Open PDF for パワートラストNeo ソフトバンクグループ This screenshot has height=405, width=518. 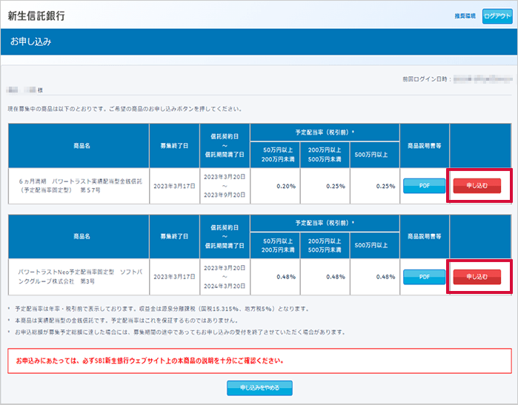(424, 276)
